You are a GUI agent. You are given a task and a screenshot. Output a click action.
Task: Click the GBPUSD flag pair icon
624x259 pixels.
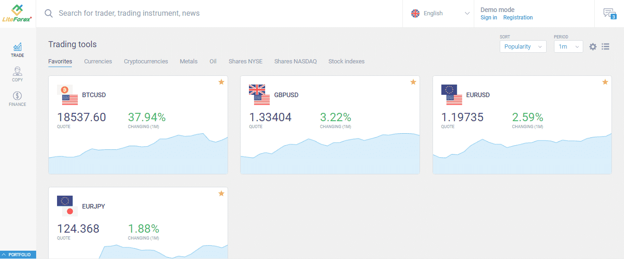coord(260,95)
